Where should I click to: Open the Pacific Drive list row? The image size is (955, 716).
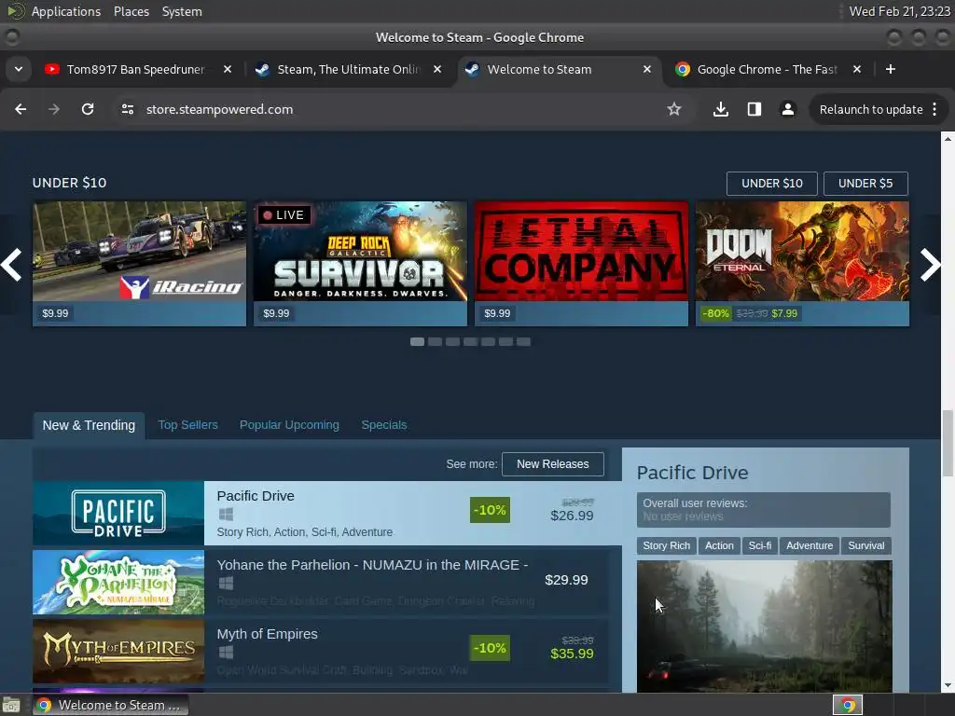[327, 514]
